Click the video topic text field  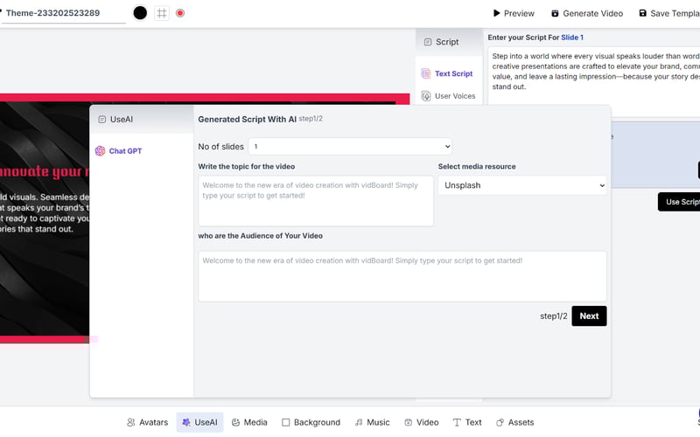pyautogui.click(x=316, y=201)
